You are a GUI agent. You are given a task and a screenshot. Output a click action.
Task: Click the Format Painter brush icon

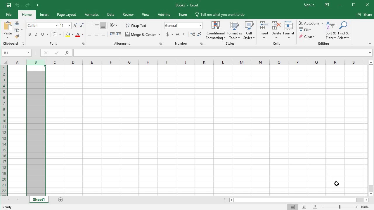coord(17,36)
